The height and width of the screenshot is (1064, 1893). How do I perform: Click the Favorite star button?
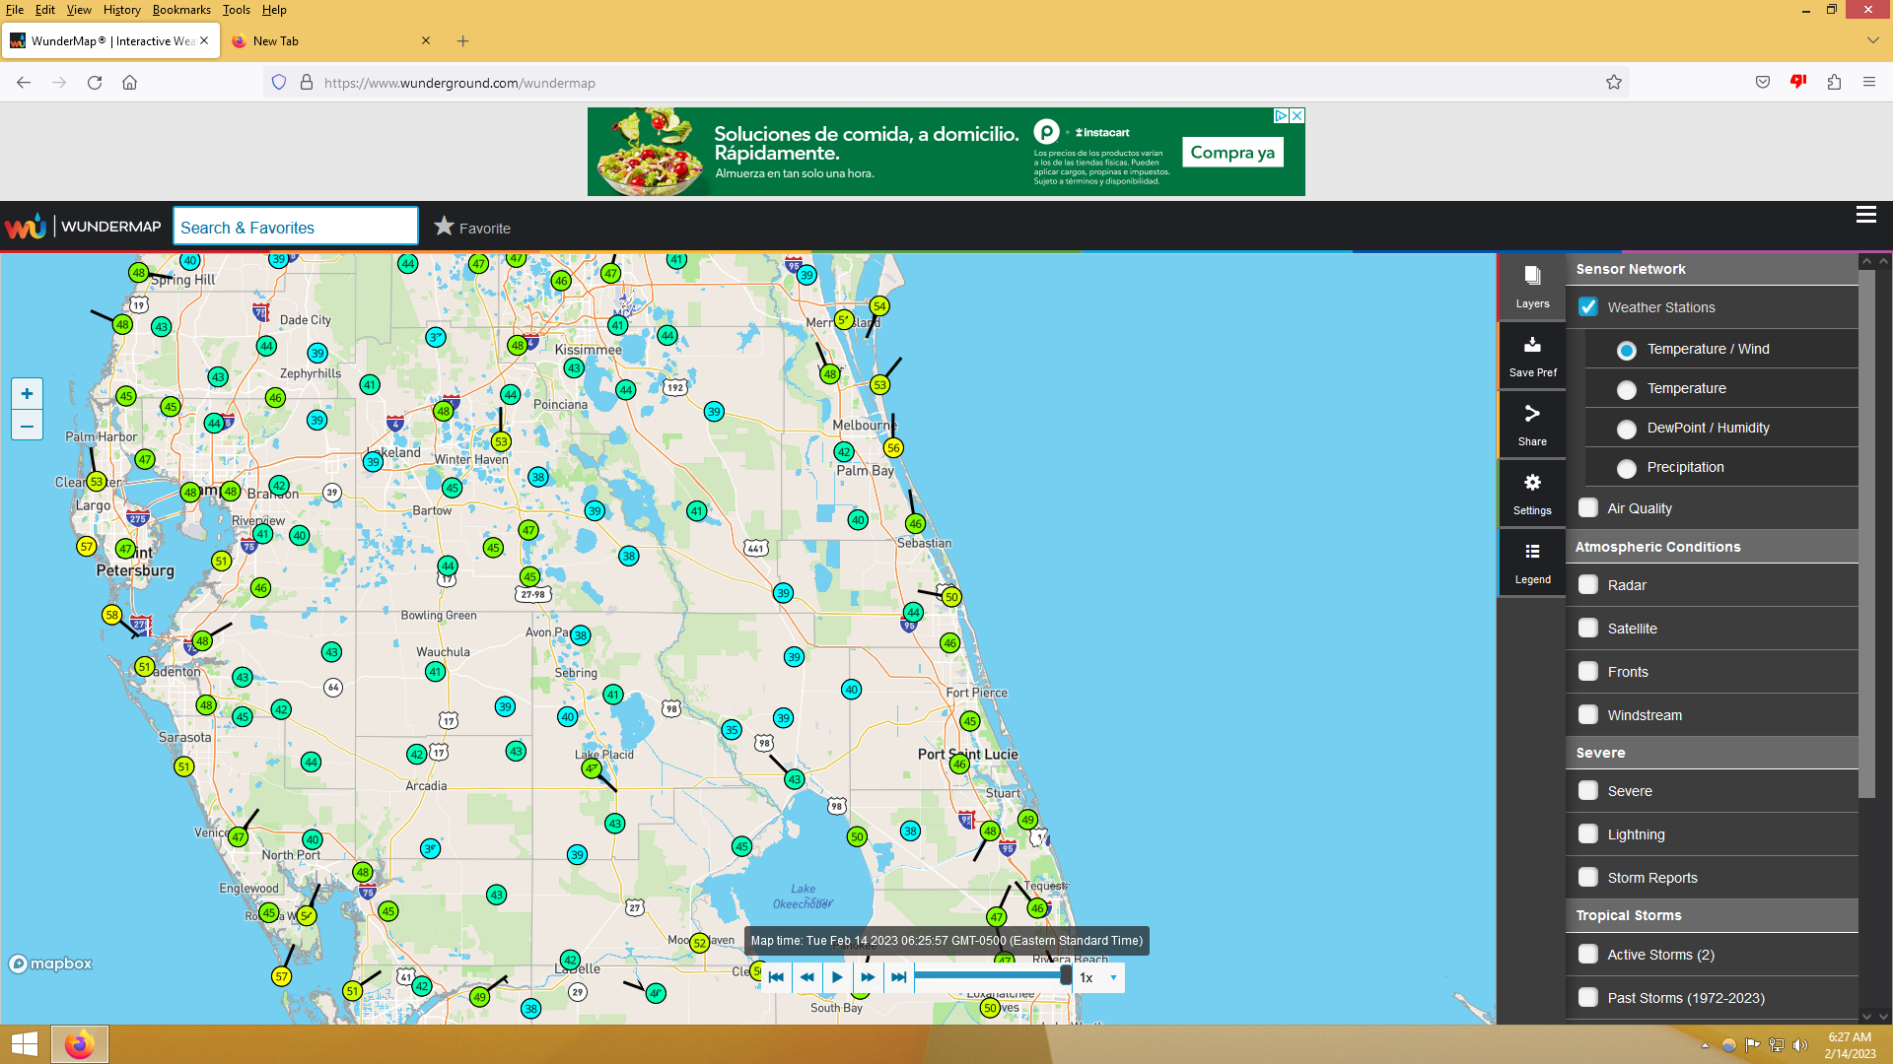pyautogui.click(x=472, y=228)
